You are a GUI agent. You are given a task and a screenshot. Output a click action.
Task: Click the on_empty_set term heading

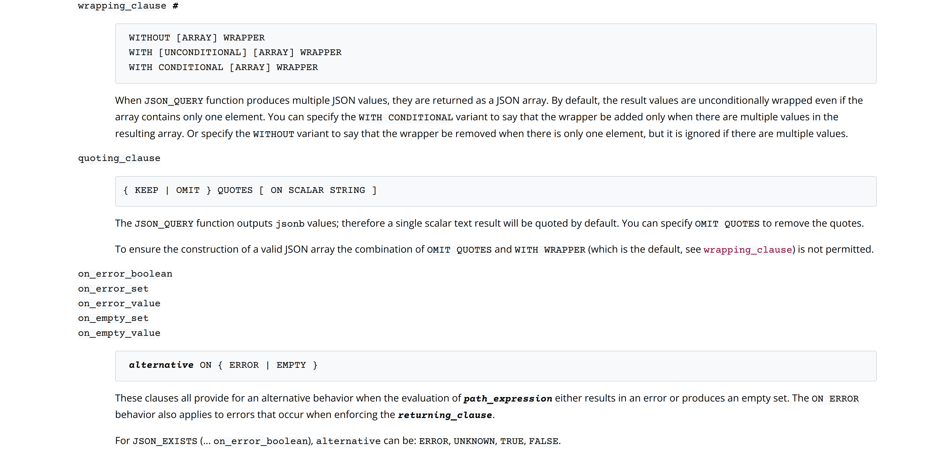[x=113, y=318]
